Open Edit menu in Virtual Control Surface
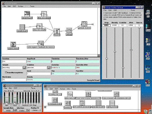 pyautogui.click(x=110, y=10)
